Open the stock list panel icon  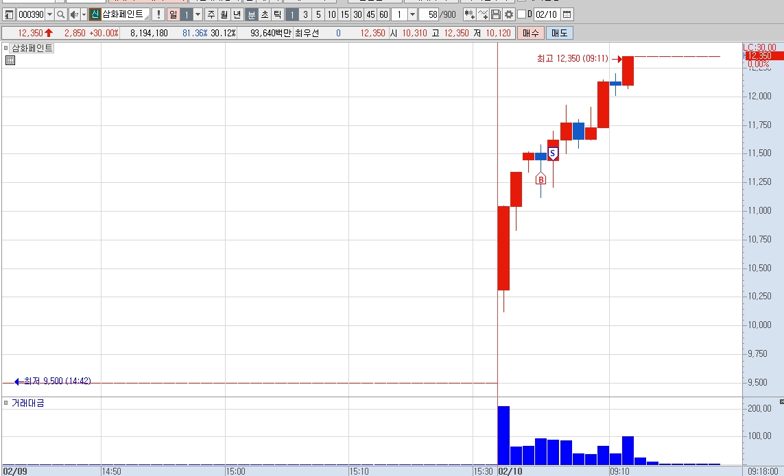[9, 14]
